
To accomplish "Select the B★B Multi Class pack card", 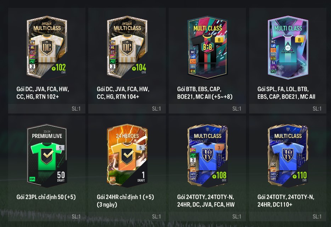I will point(207,47).
